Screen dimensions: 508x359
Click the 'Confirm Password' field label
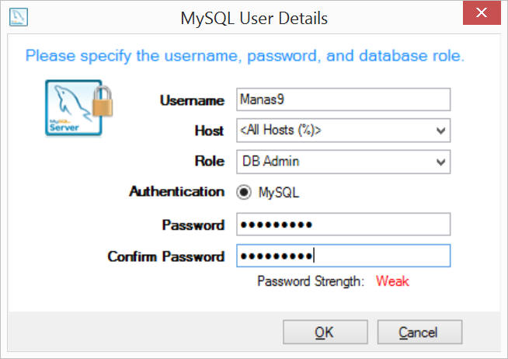point(166,256)
